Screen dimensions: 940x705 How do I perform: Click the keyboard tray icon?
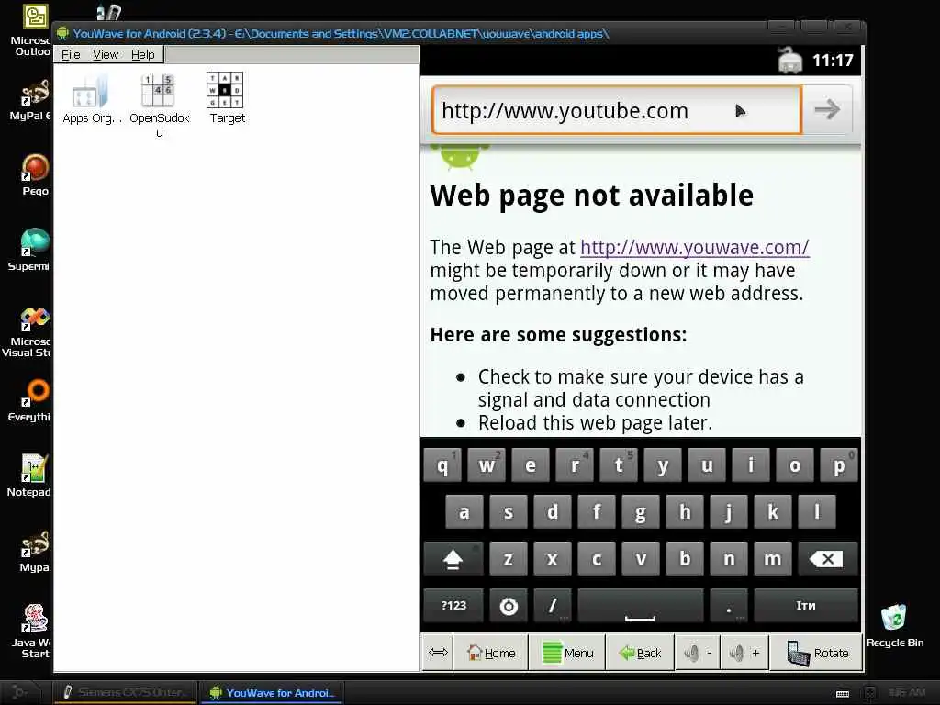click(843, 694)
